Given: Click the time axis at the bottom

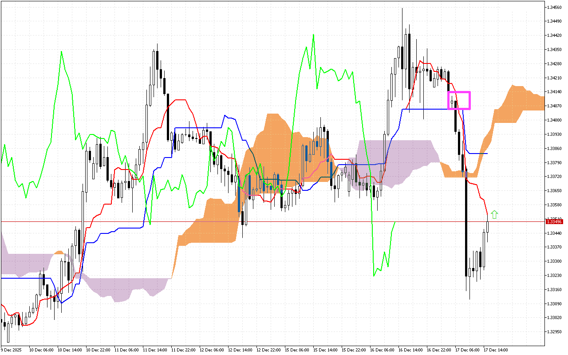Looking at the screenshot, I should pos(284,350).
